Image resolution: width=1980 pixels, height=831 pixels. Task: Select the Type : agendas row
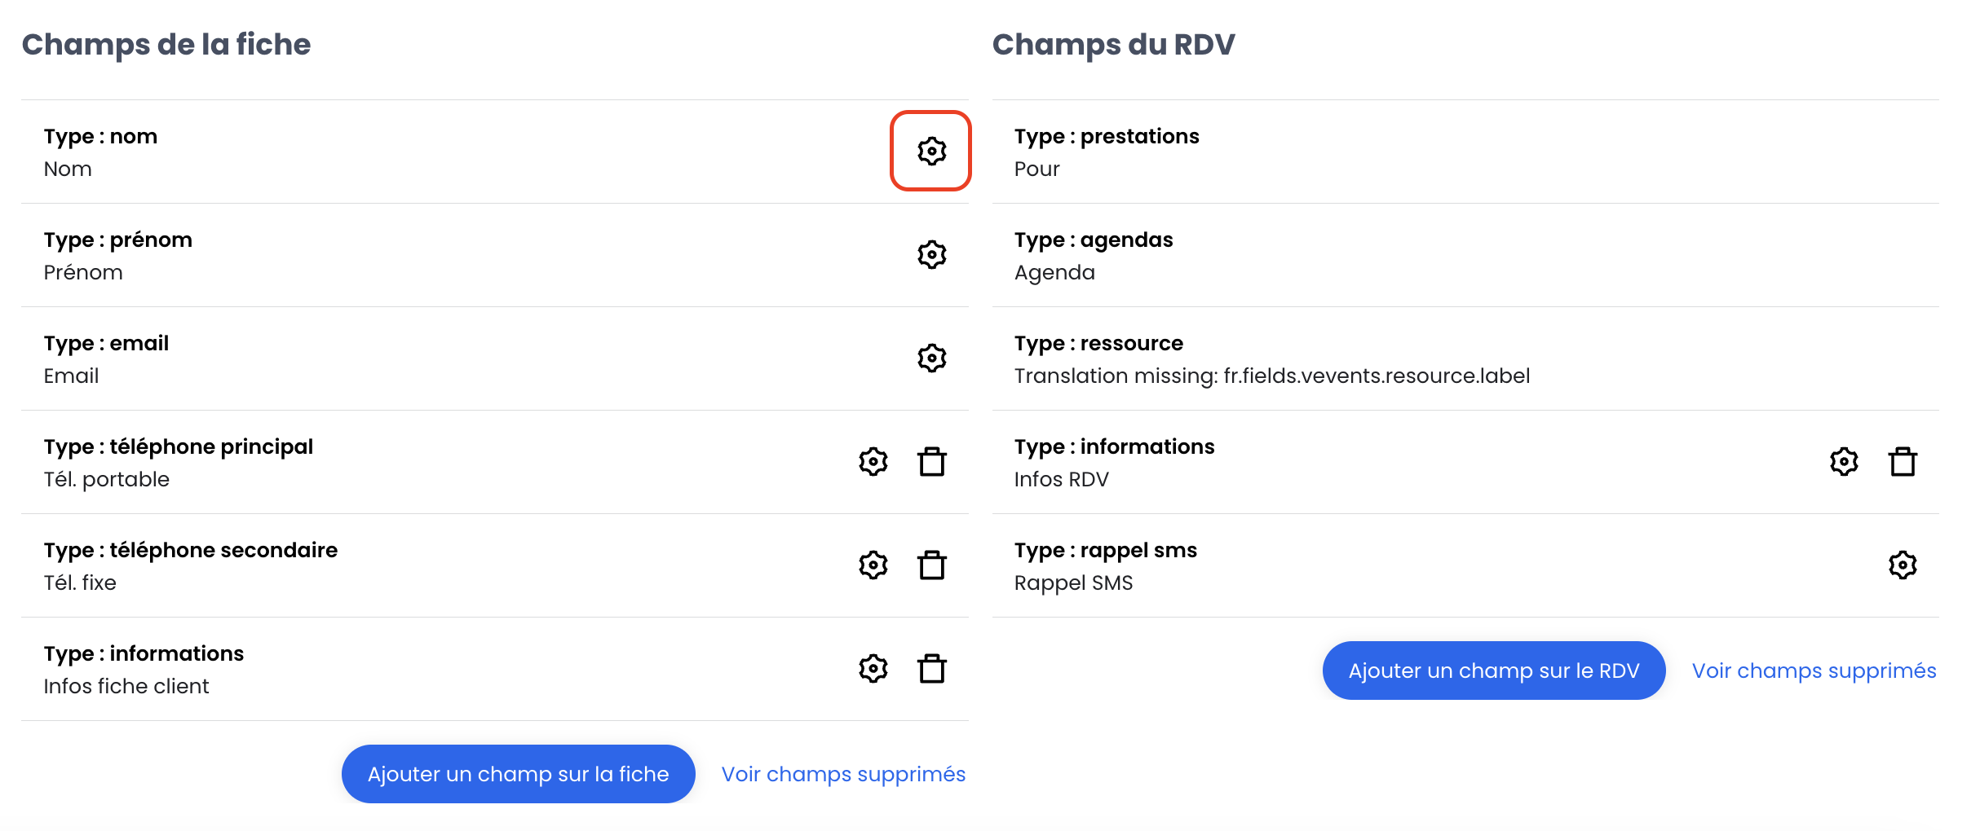pos(1465,255)
